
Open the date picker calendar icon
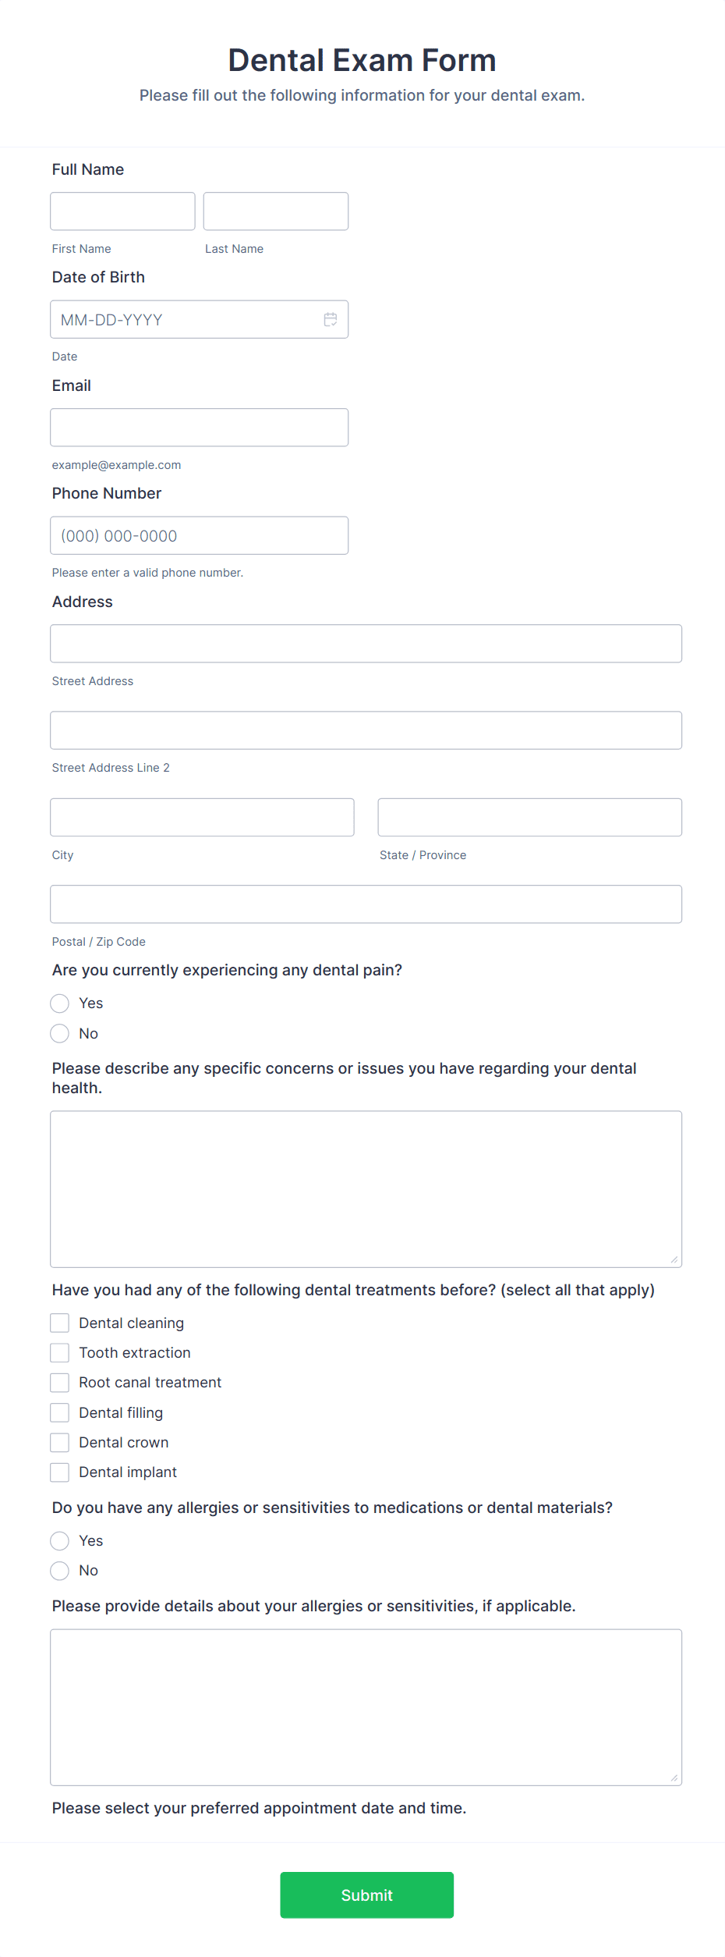coord(330,319)
